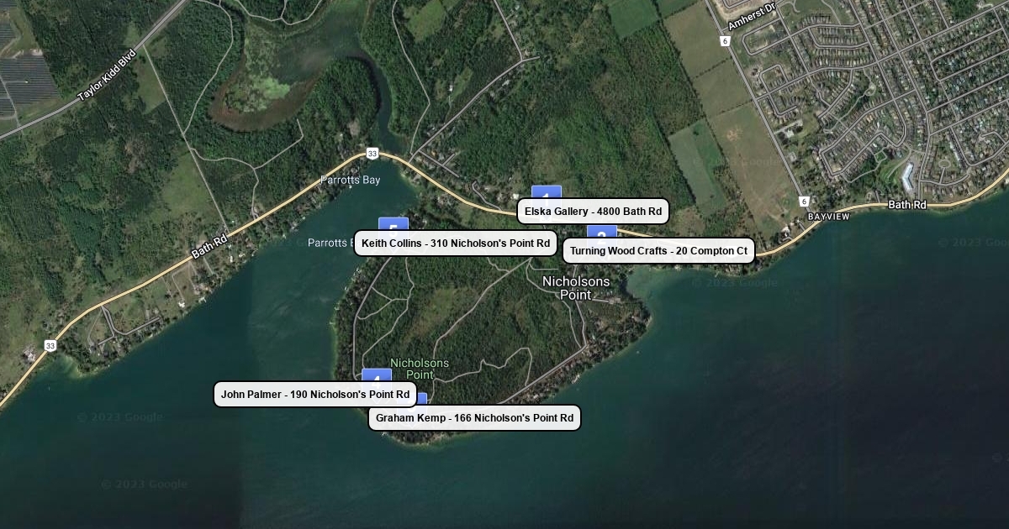Click the white Nicholsons Point place label
This screenshot has height=529, width=1009.
coord(575,287)
